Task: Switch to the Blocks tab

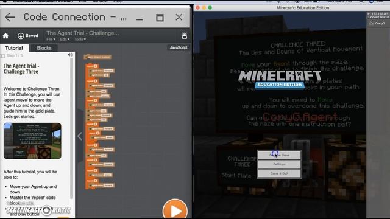Action: point(44,48)
